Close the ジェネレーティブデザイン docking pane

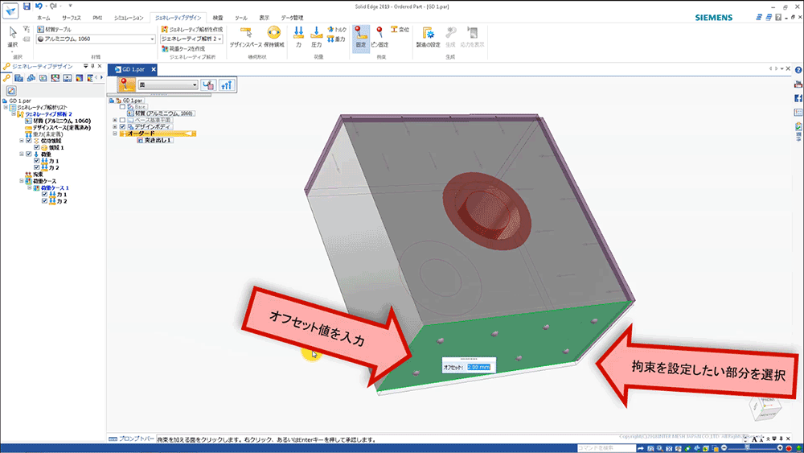pos(100,66)
